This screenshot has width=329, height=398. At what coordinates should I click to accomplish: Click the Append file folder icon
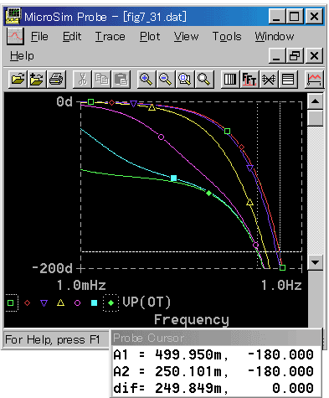37,80
